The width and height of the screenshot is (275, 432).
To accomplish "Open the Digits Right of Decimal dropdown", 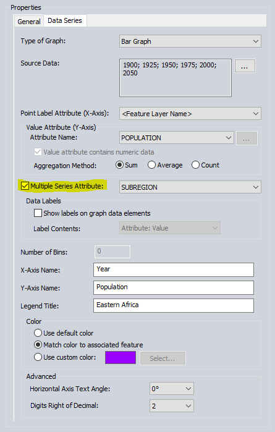I will click(172, 406).
